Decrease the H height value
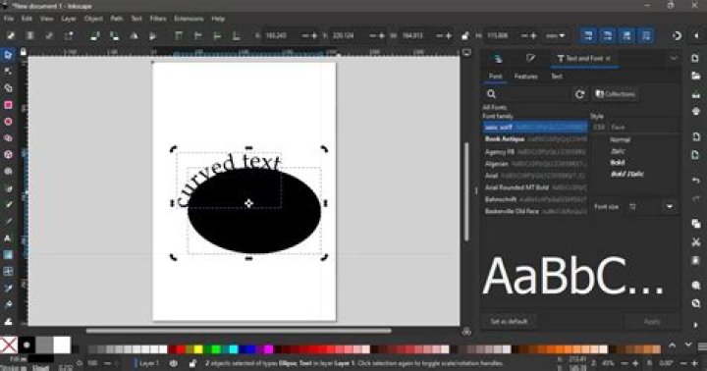Viewport: 707px width, 371px height. pos(524,35)
